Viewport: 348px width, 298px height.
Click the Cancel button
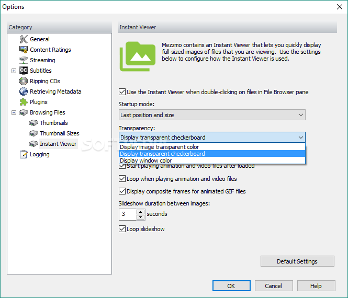274,286
